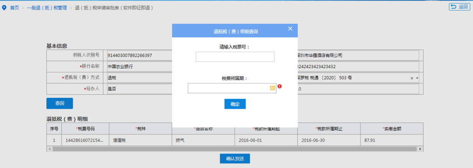Click the 税种 column header
The image size is (473, 168).
pyautogui.click(x=141, y=129)
